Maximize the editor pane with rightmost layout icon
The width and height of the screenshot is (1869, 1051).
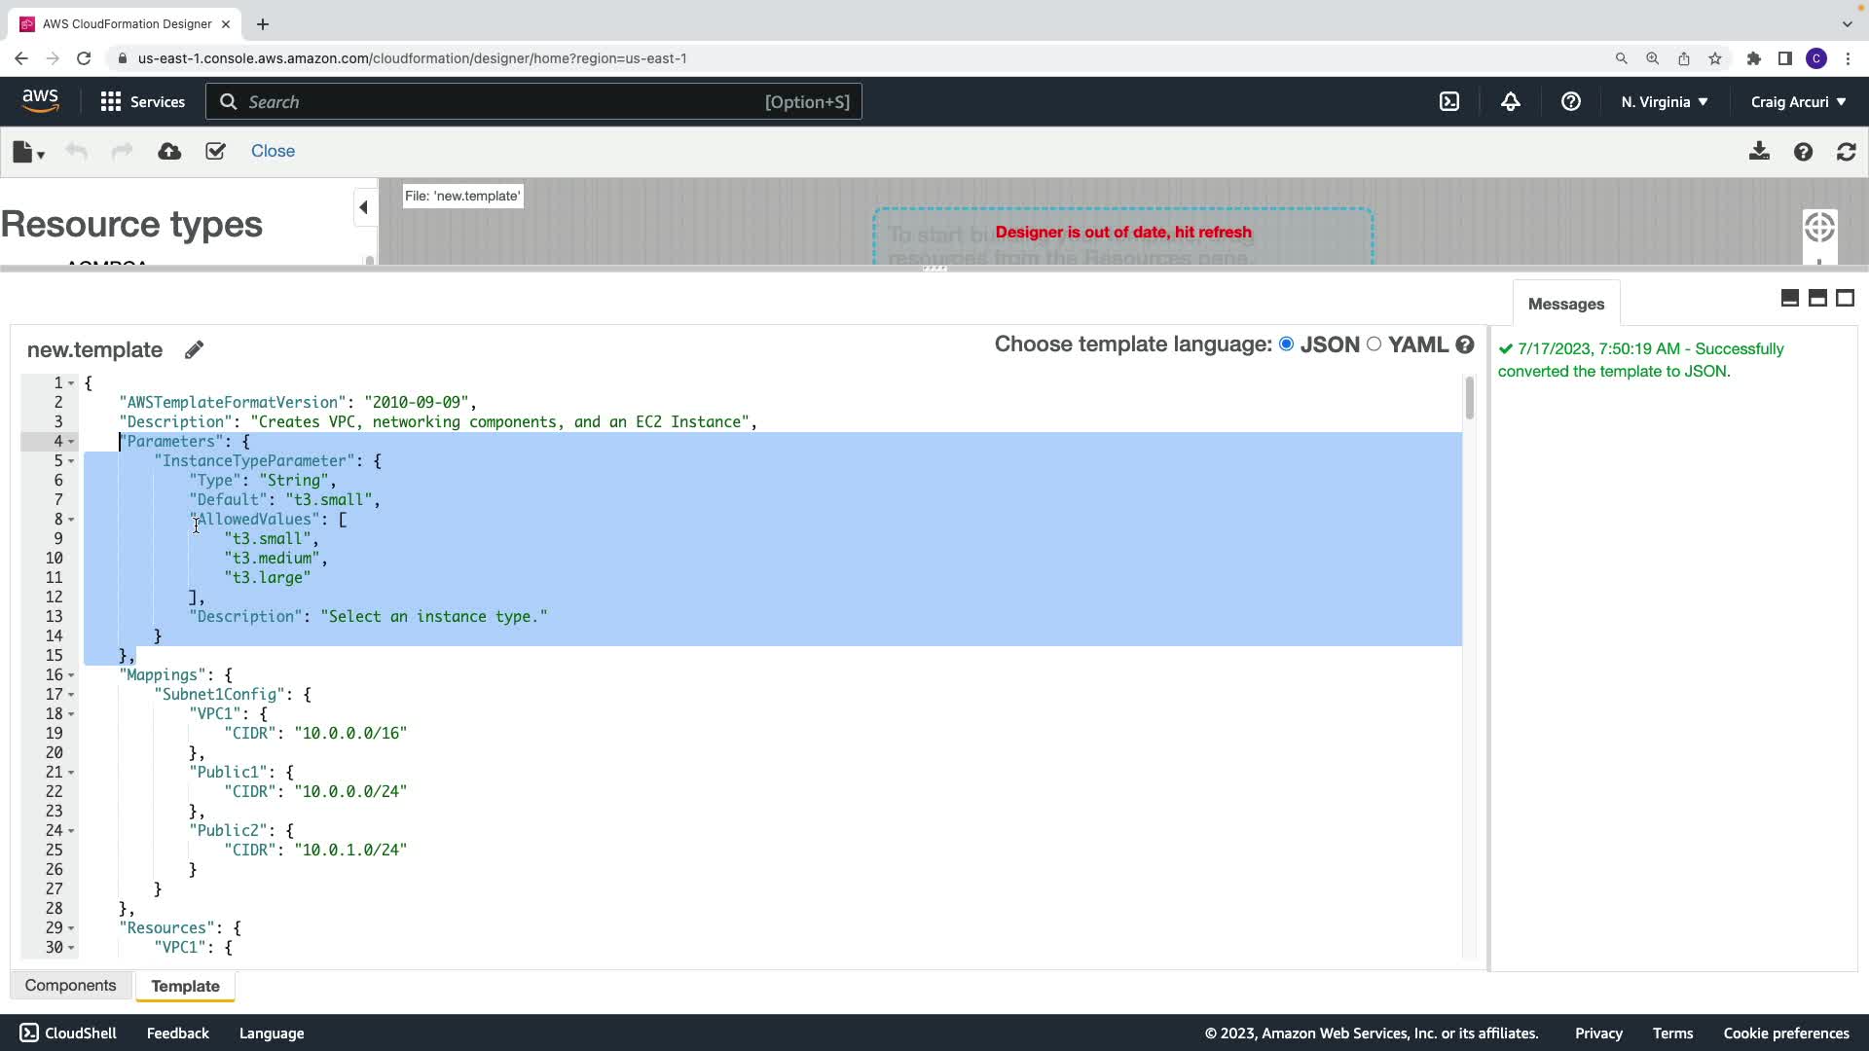[x=1845, y=298]
